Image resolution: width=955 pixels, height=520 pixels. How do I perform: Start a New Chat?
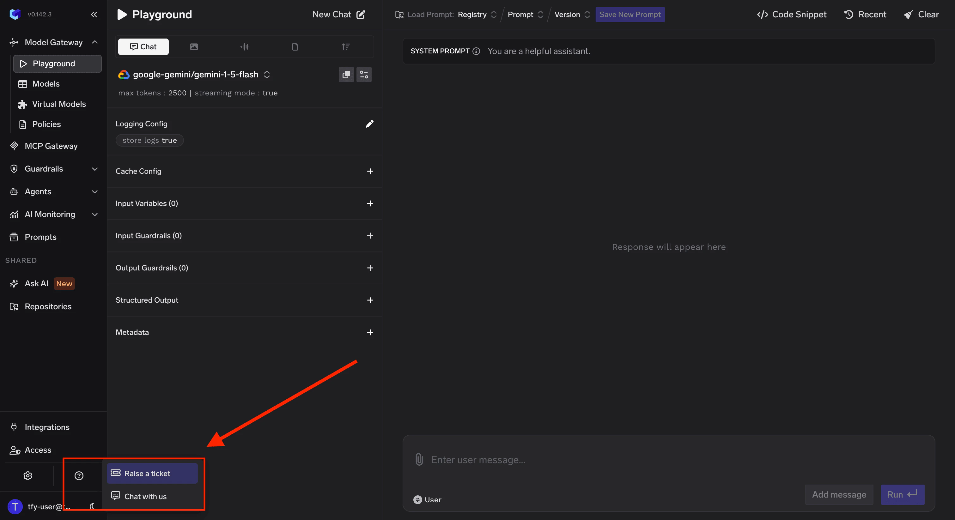(339, 15)
